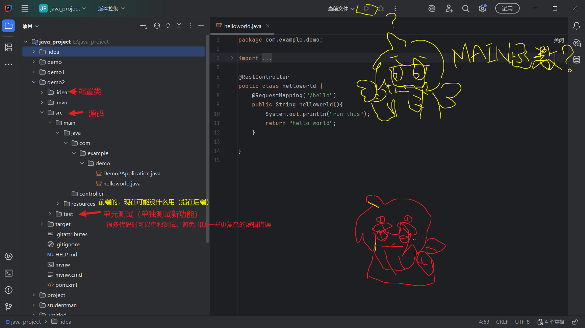The image size is (585, 328).
Task: Open the Structure tool window icon
Action: click(x=8, y=48)
